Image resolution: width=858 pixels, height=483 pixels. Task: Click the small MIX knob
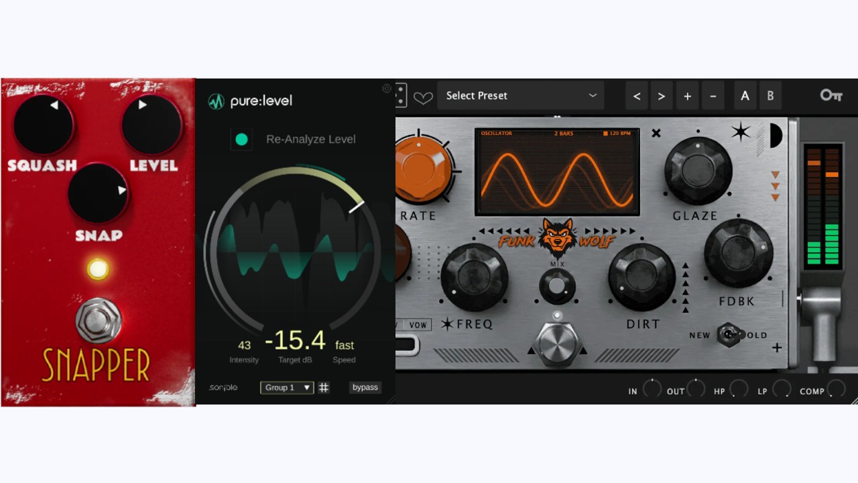(x=557, y=286)
